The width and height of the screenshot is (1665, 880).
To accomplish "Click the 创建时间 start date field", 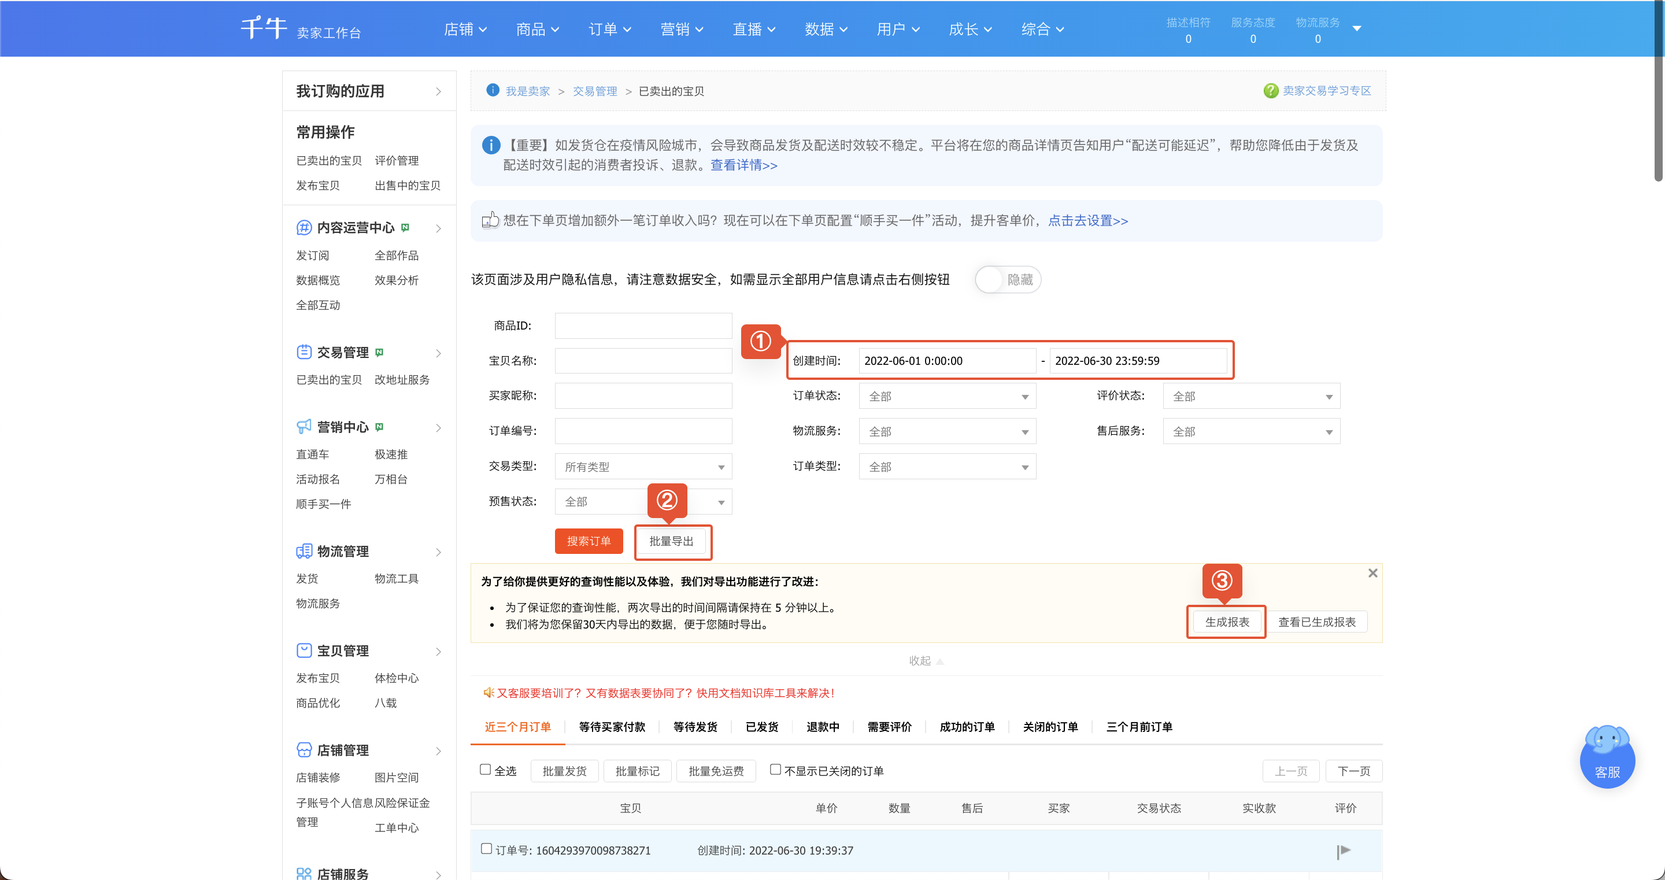I will tap(947, 361).
